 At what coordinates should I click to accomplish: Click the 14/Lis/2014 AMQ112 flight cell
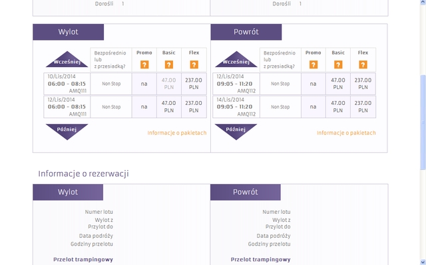(236, 107)
